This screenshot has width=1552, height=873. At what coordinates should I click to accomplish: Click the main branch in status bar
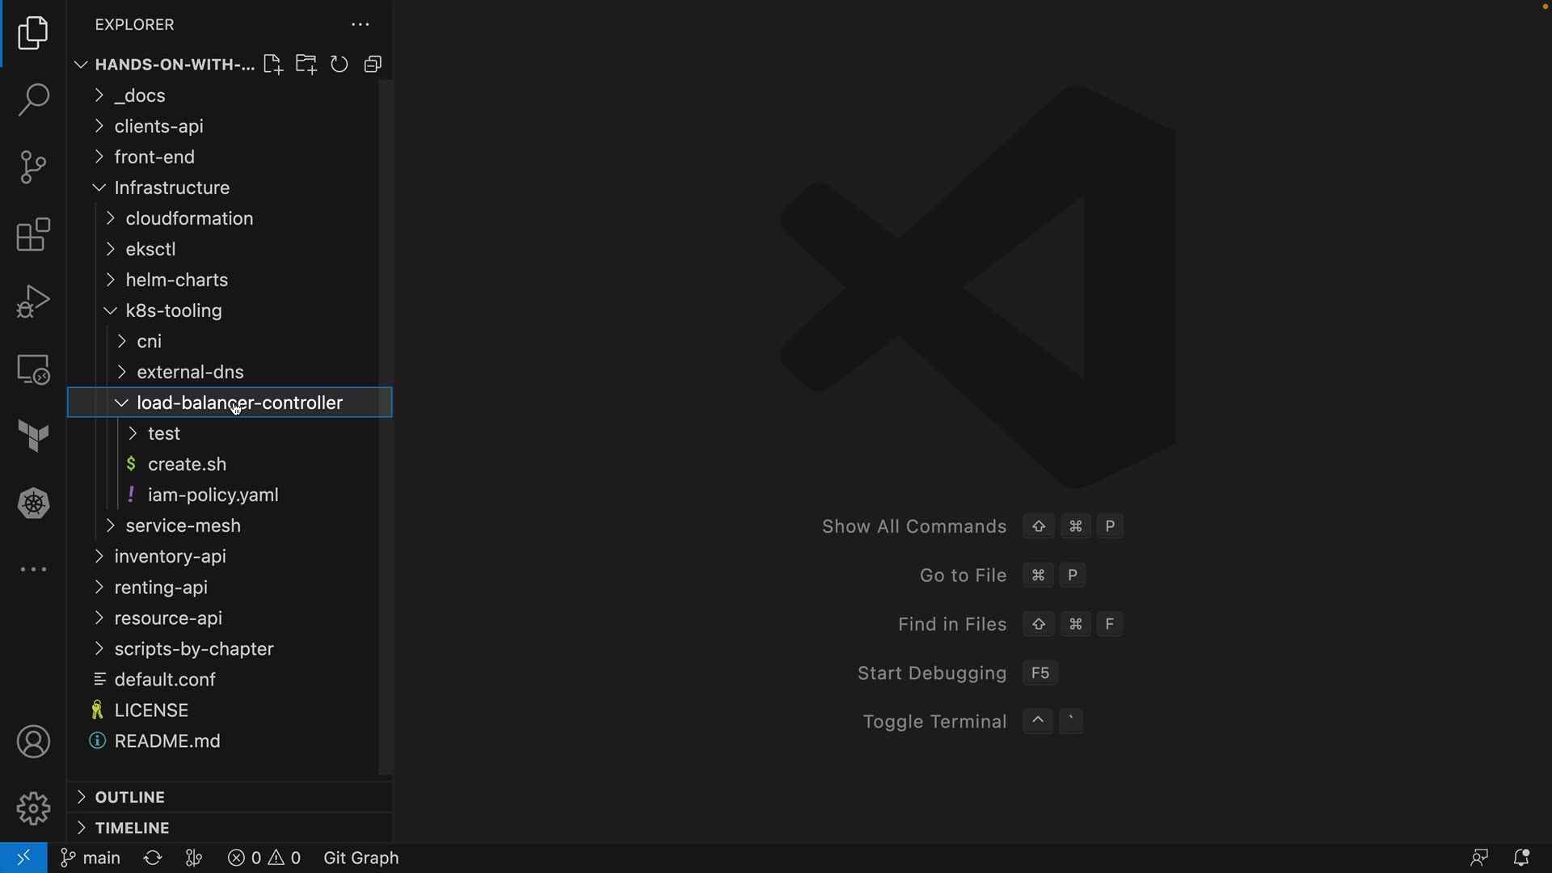(x=91, y=858)
